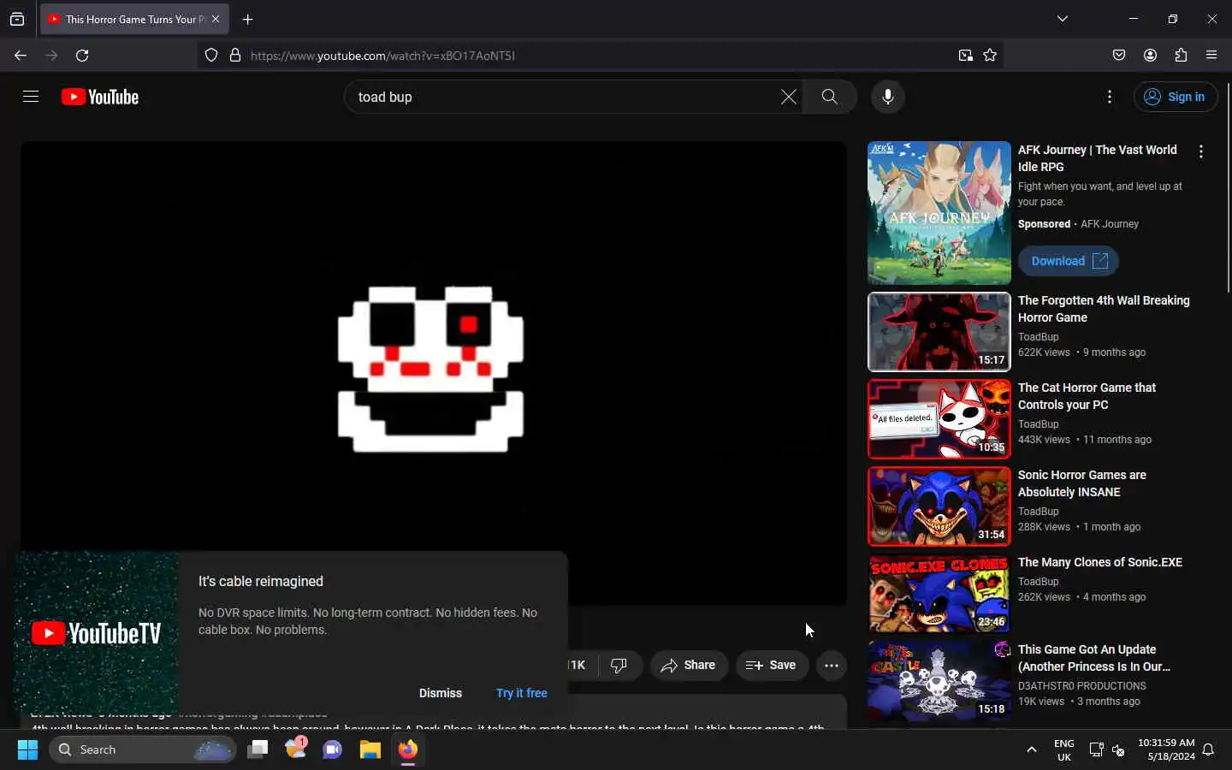Image resolution: width=1232 pixels, height=770 pixels.
Task: Open the AFK Journey ad thumbnail
Action: pyautogui.click(x=939, y=213)
